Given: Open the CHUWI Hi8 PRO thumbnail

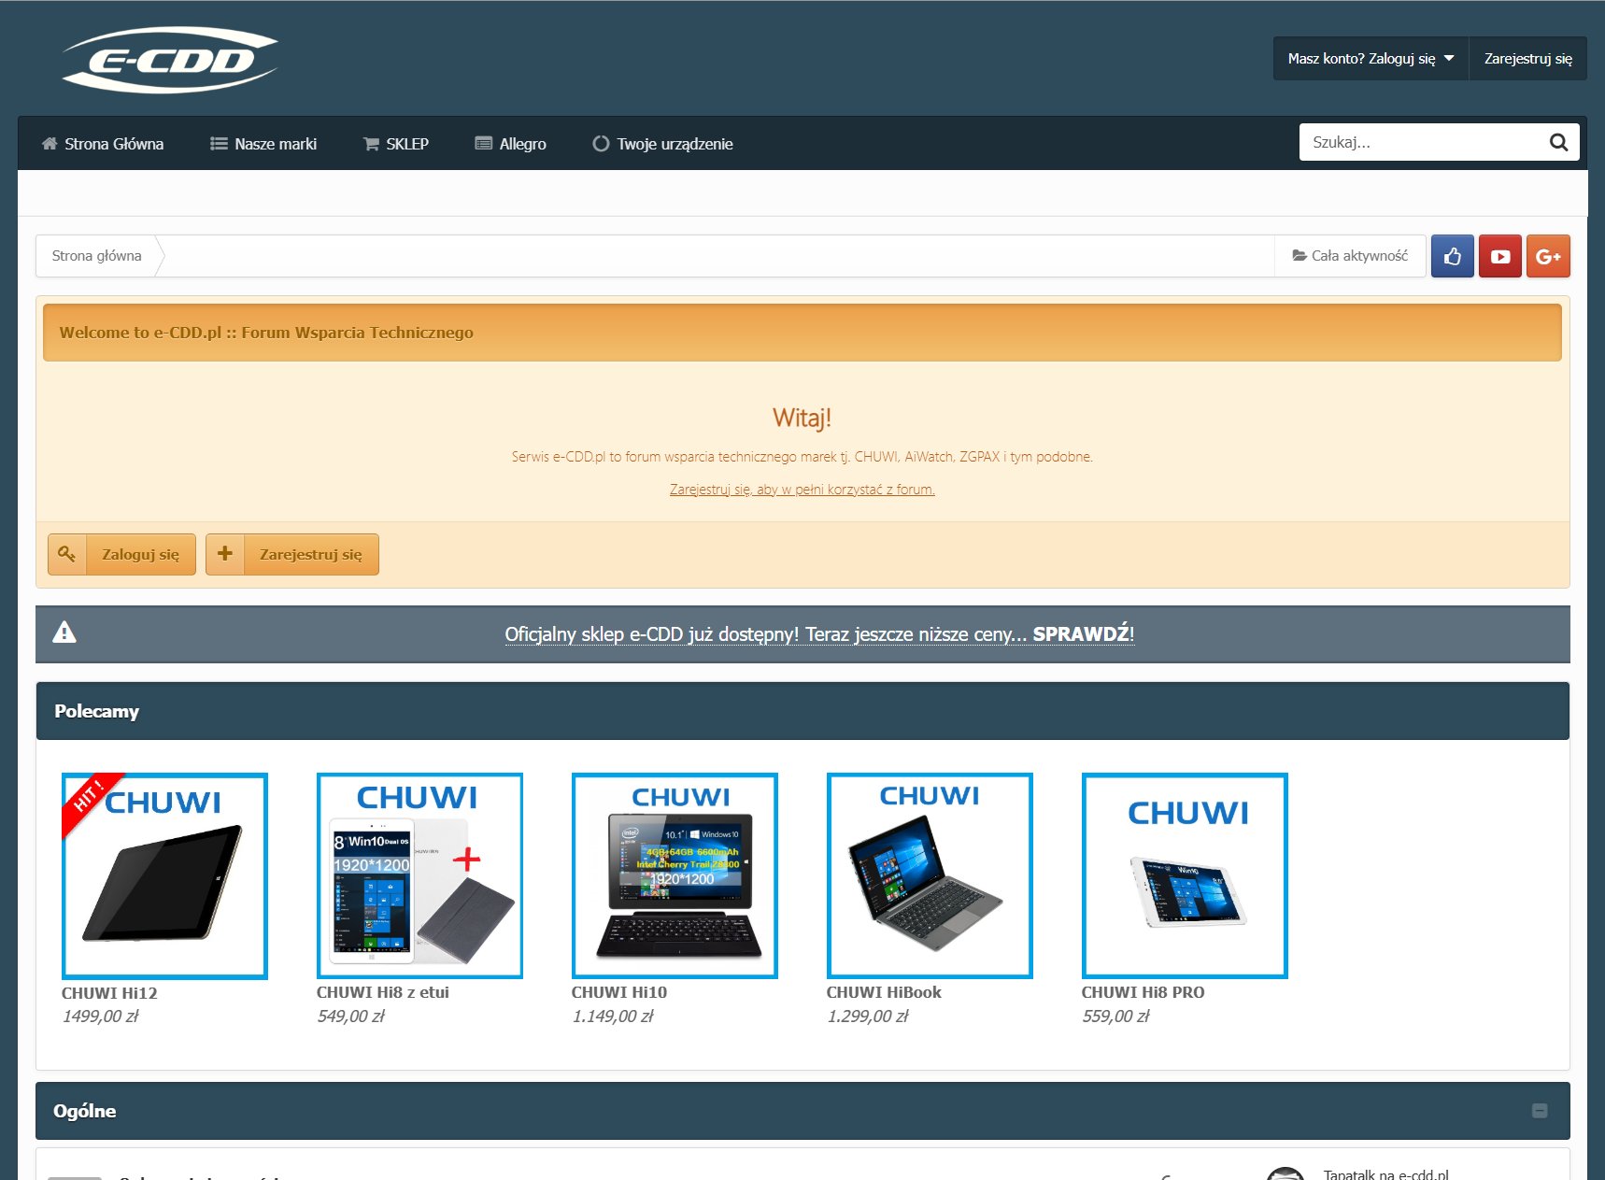Looking at the screenshot, I should click(x=1185, y=875).
